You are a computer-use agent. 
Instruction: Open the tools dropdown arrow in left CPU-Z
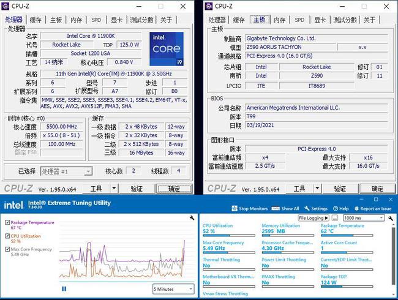point(114,189)
